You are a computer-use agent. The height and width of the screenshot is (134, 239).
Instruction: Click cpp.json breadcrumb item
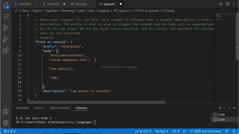coord(122,11)
